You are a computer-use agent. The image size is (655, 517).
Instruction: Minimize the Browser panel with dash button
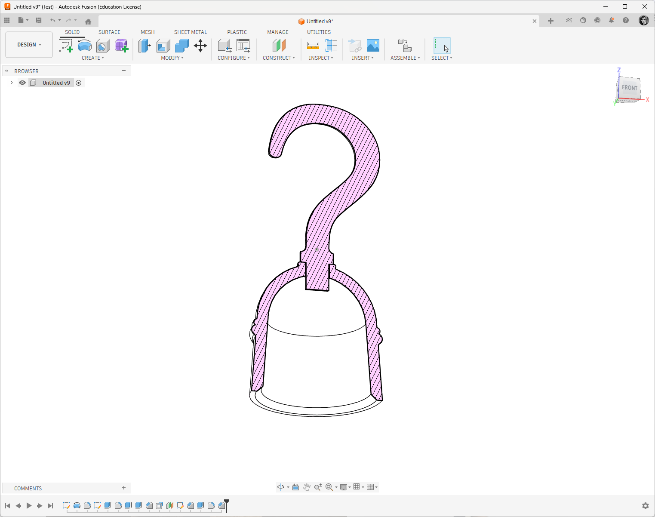pyautogui.click(x=124, y=71)
